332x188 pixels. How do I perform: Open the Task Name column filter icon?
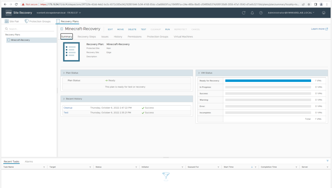44,167
